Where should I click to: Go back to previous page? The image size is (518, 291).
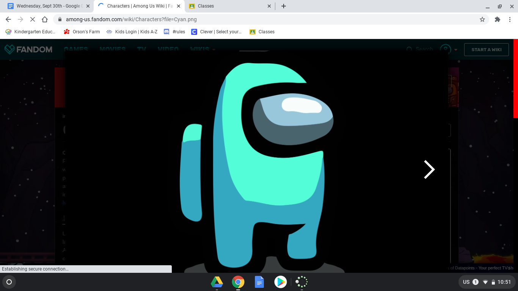[8, 19]
